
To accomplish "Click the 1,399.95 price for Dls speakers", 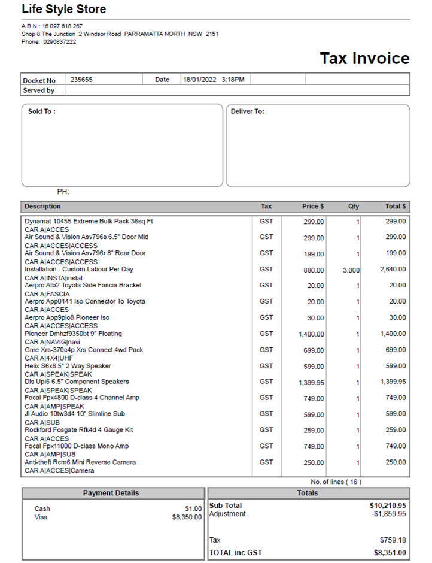I will (x=311, y=382).
